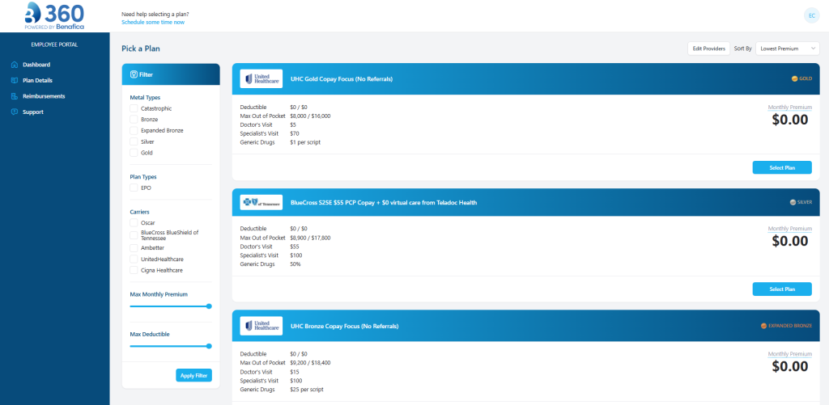Open Reimbursements in sidebar
The image size is (829, 405).
coord(44,96)
